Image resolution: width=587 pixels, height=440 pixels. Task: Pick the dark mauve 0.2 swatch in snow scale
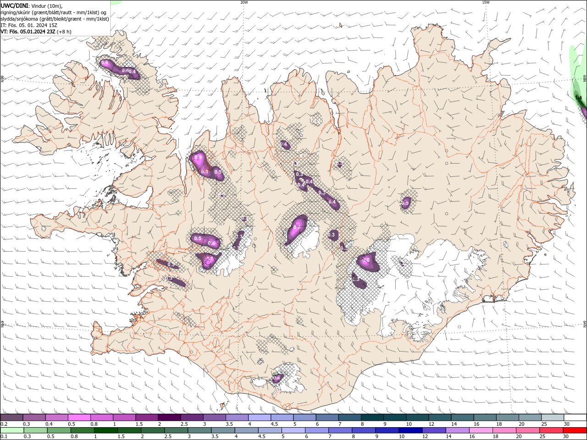click(x=11, y=418)
